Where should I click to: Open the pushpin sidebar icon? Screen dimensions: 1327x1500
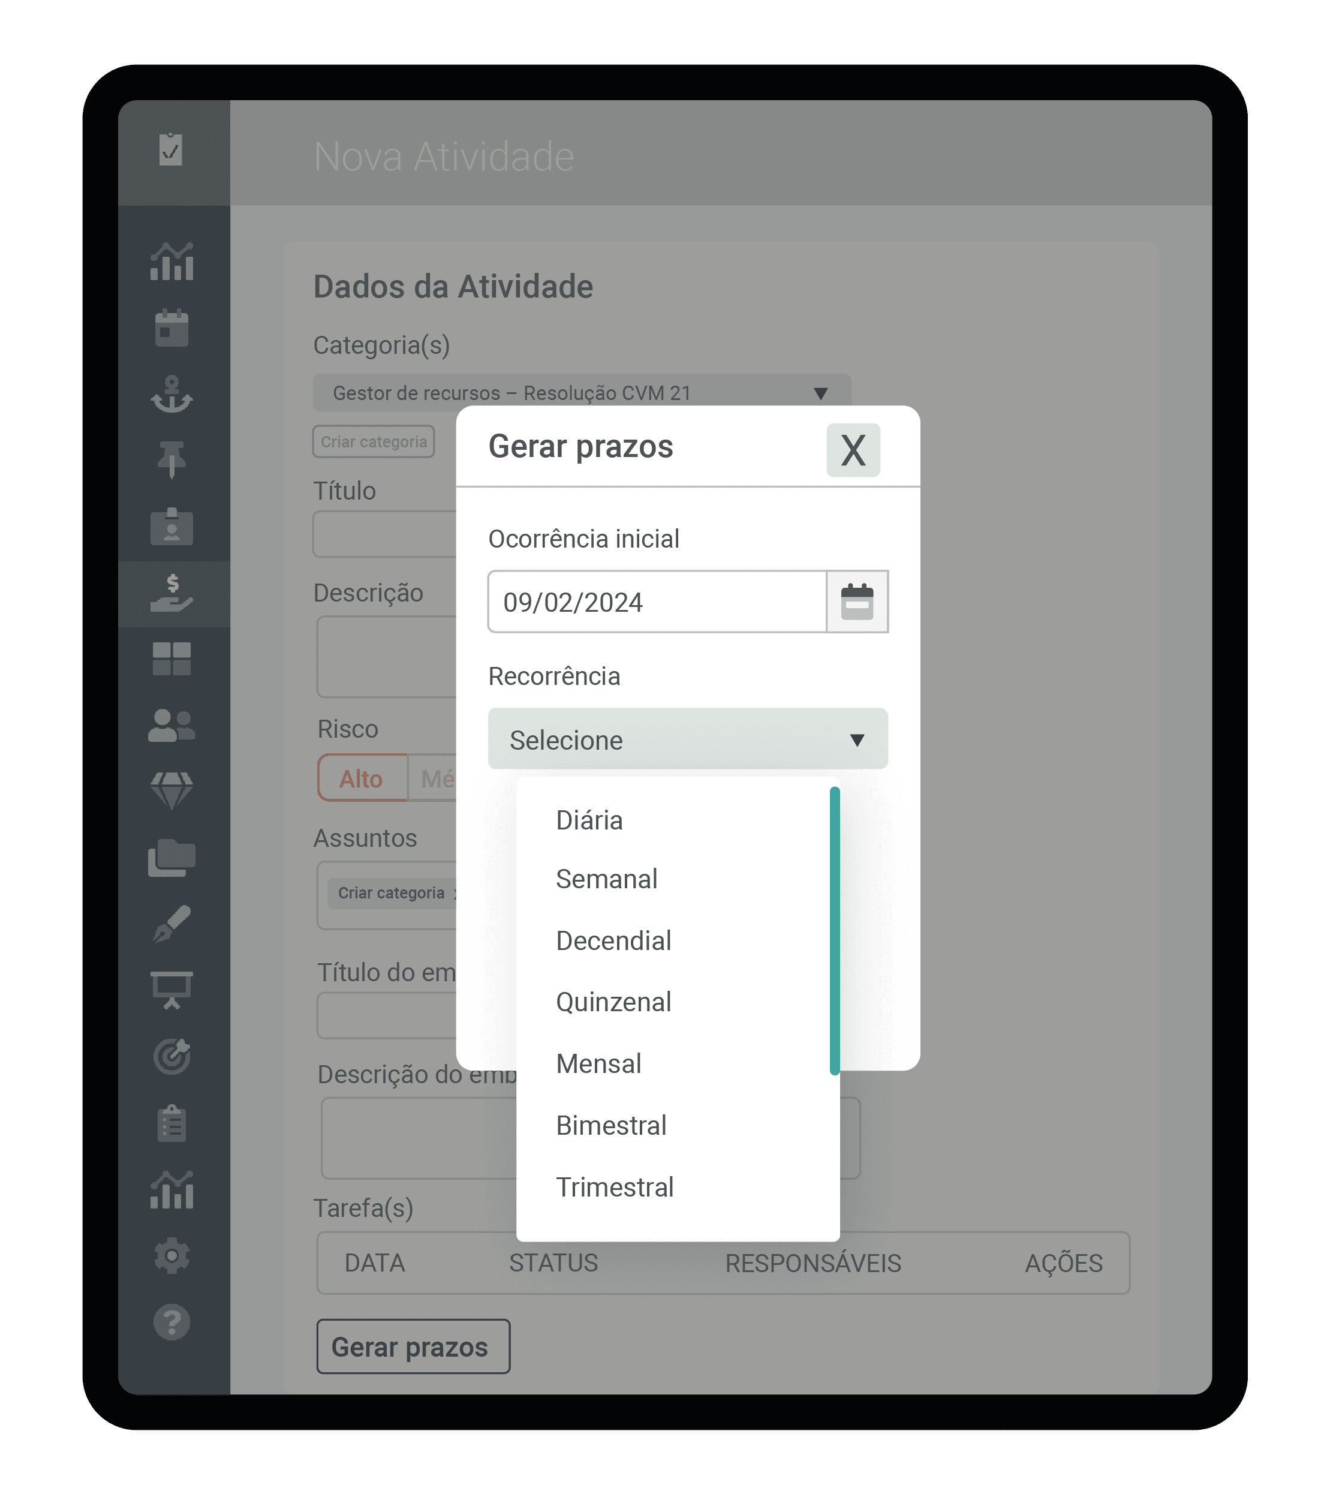click(171, 460)
